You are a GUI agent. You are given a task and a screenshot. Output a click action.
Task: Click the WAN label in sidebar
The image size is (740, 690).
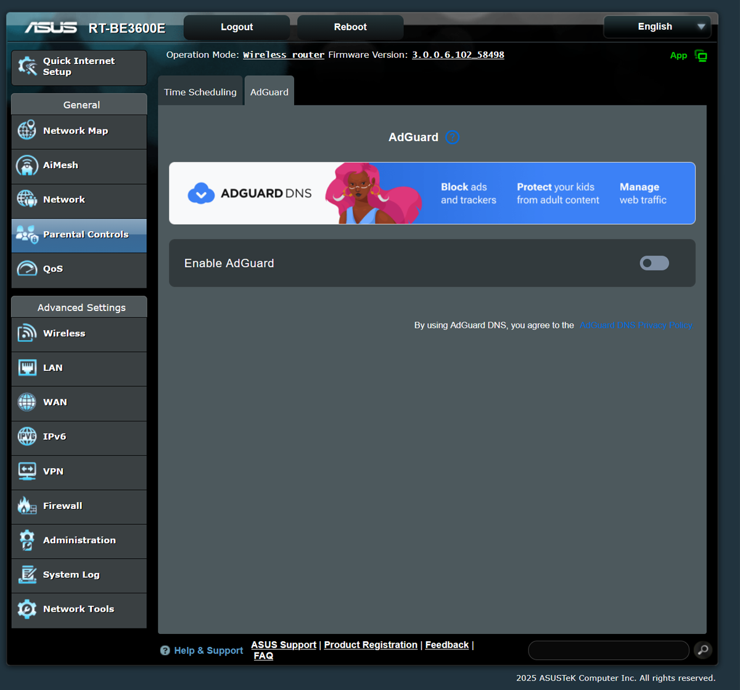point(55,402)
